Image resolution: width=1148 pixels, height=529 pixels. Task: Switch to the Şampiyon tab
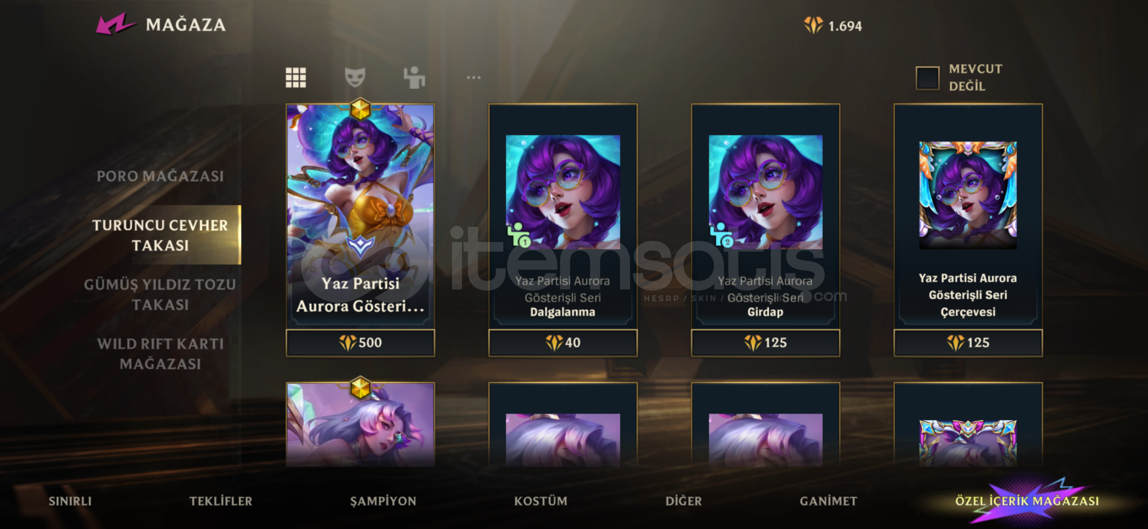coord(383,501)
